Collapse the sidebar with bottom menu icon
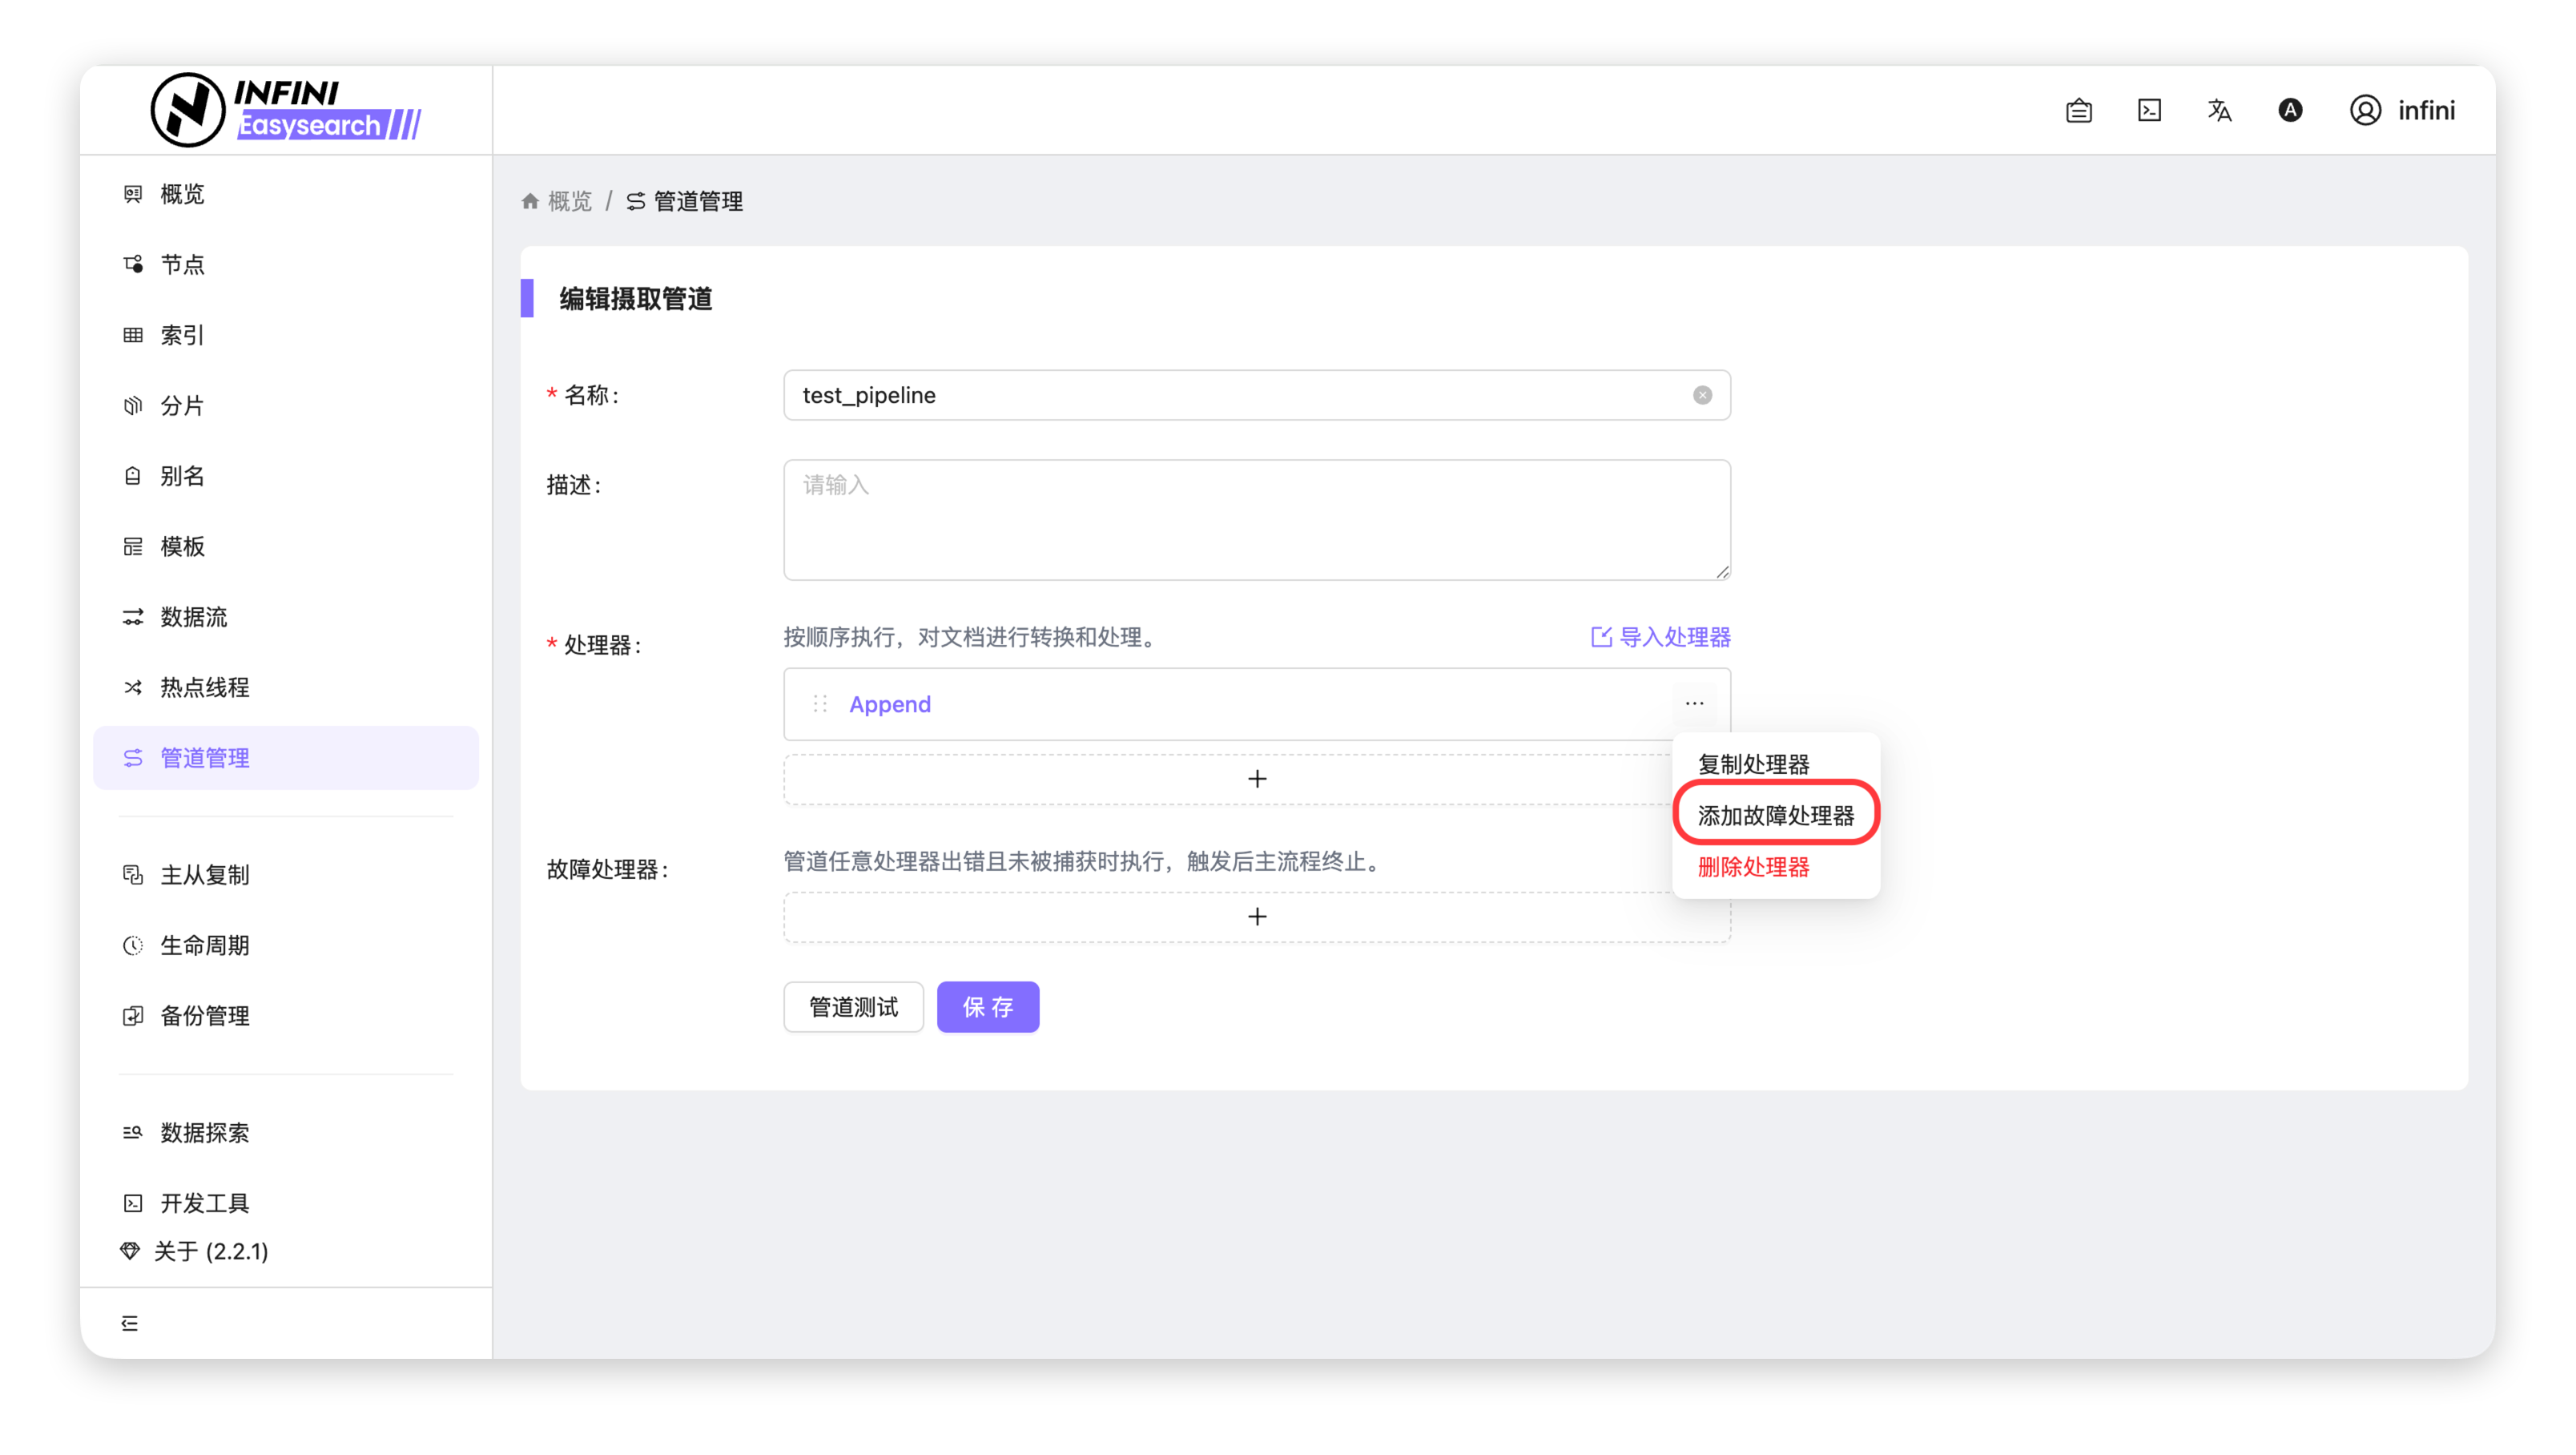Screen dimensions: 2576x1455 tap(130, 1323)
